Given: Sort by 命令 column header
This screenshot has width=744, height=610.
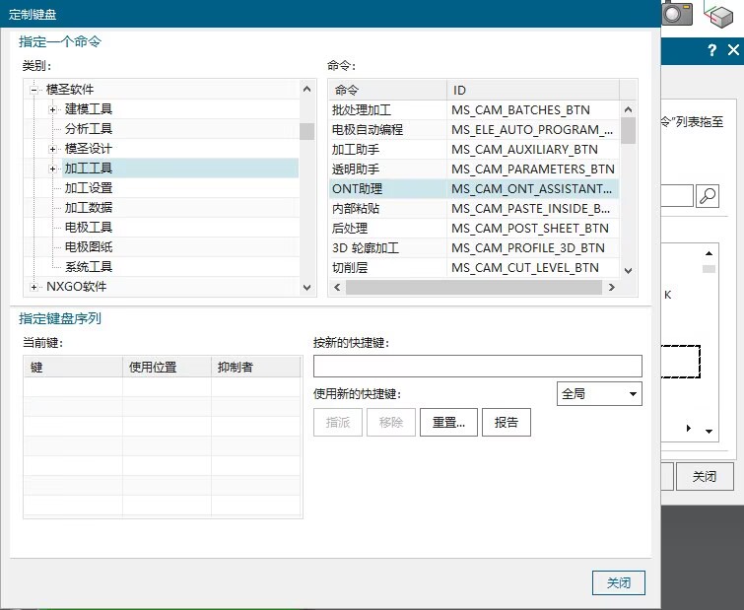Looking at the screenshot, I should (387, 90).
